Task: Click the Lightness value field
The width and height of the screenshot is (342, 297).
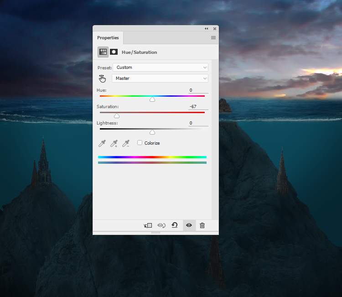Action: [x=198, y=123]
